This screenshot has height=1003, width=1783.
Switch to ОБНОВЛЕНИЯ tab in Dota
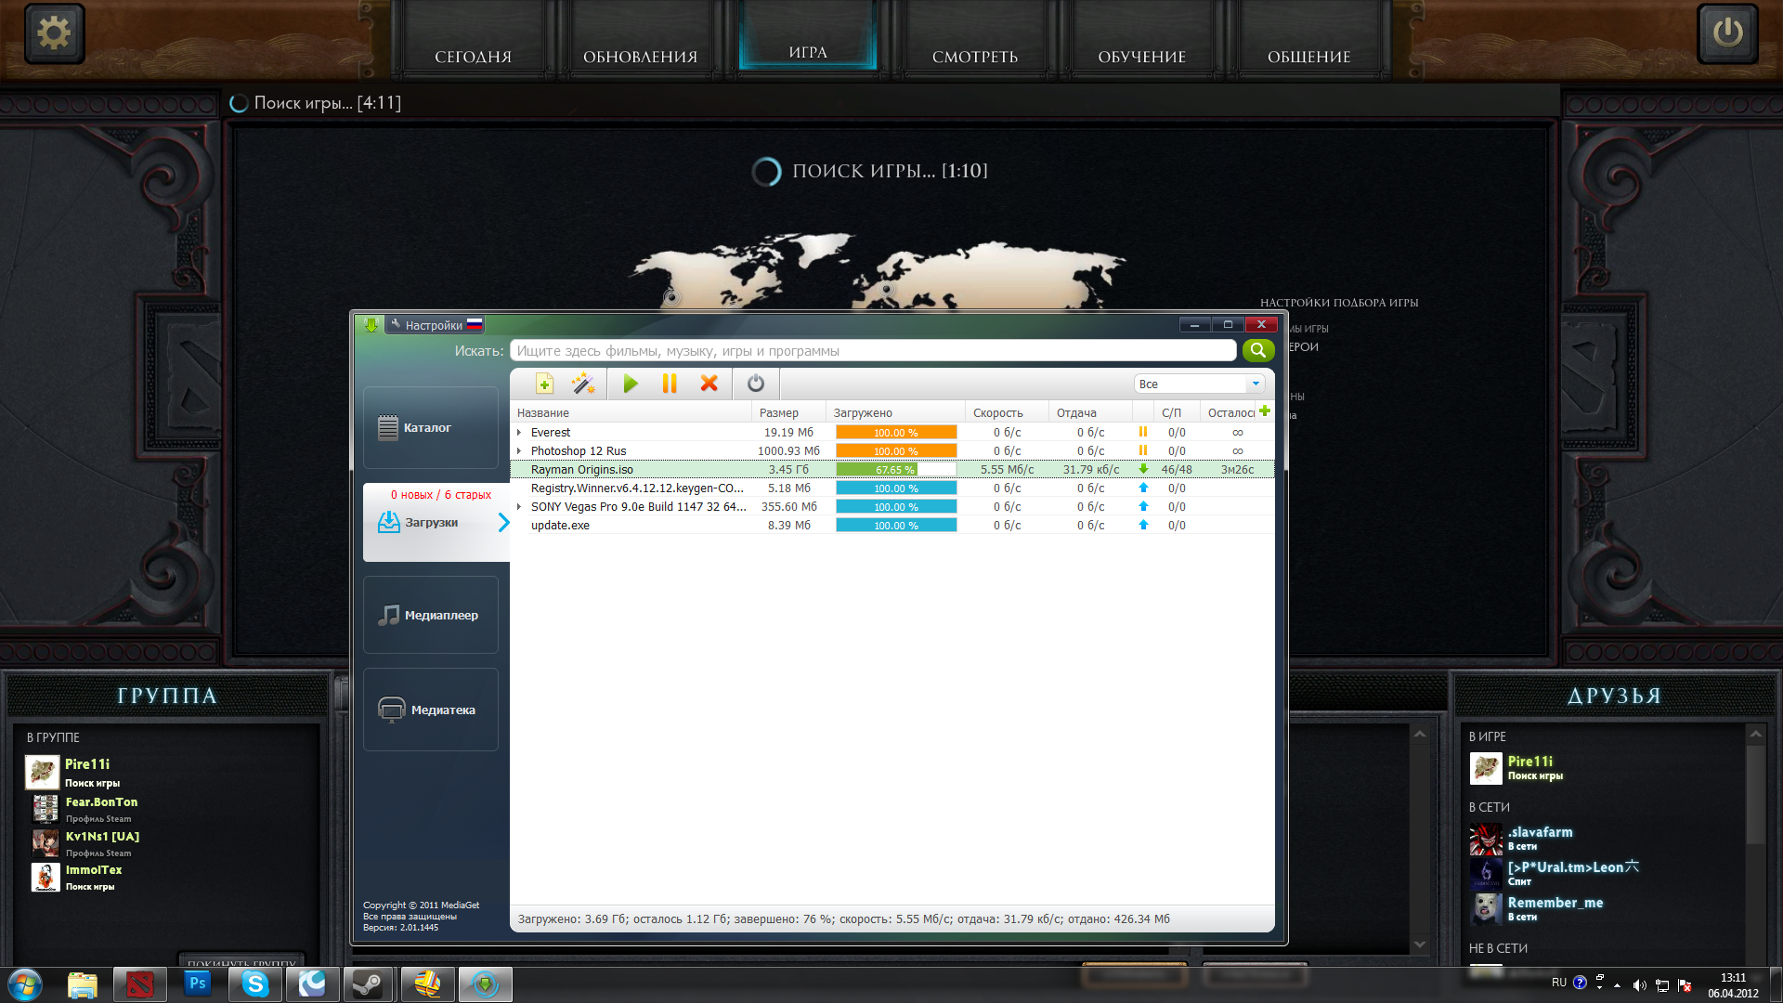[x=641, y=57]
